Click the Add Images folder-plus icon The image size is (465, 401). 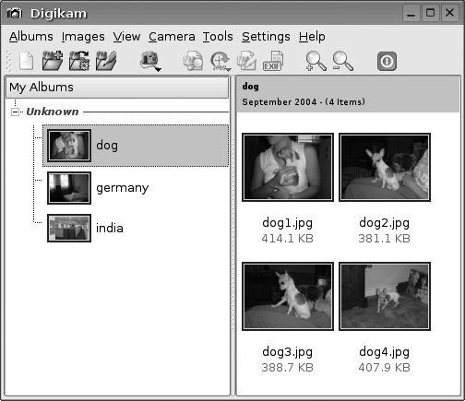pos(53,61)
